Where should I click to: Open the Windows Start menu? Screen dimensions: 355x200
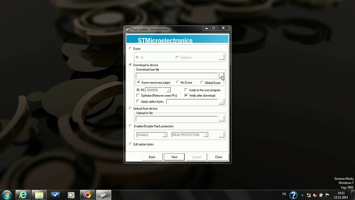pos(6,195)
